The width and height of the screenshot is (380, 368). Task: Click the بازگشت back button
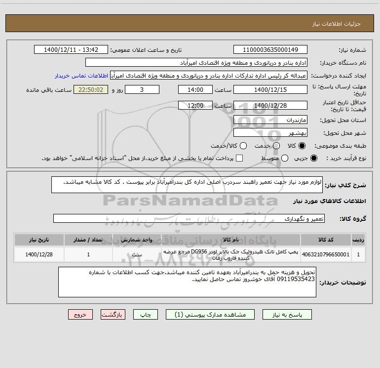pos(113,314)
